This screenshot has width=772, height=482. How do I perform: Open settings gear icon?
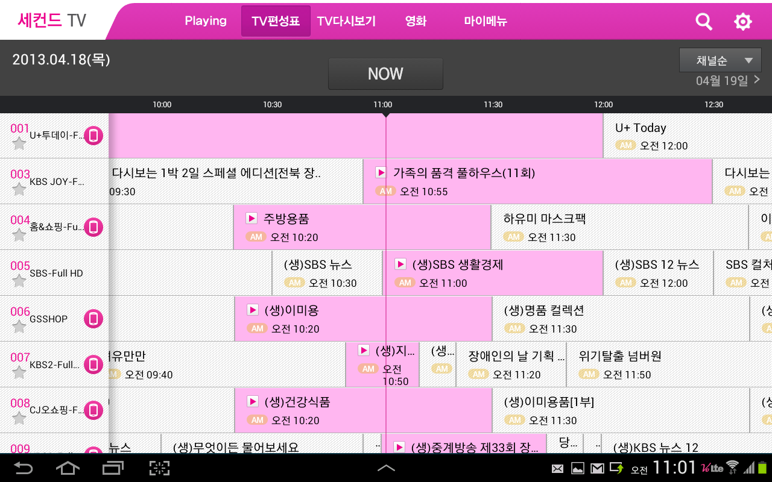(742, 22)
